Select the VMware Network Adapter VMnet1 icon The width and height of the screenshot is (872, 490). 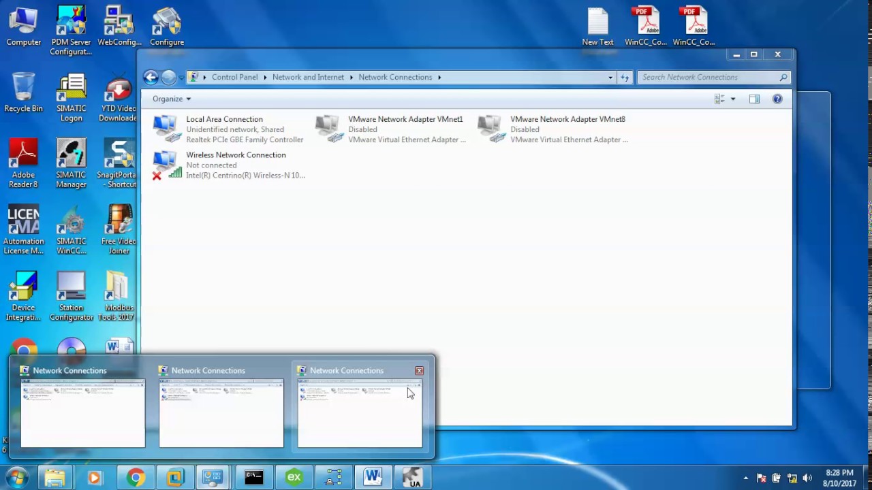point(328,129)
